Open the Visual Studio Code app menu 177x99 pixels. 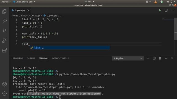click(x=24, y=2)
